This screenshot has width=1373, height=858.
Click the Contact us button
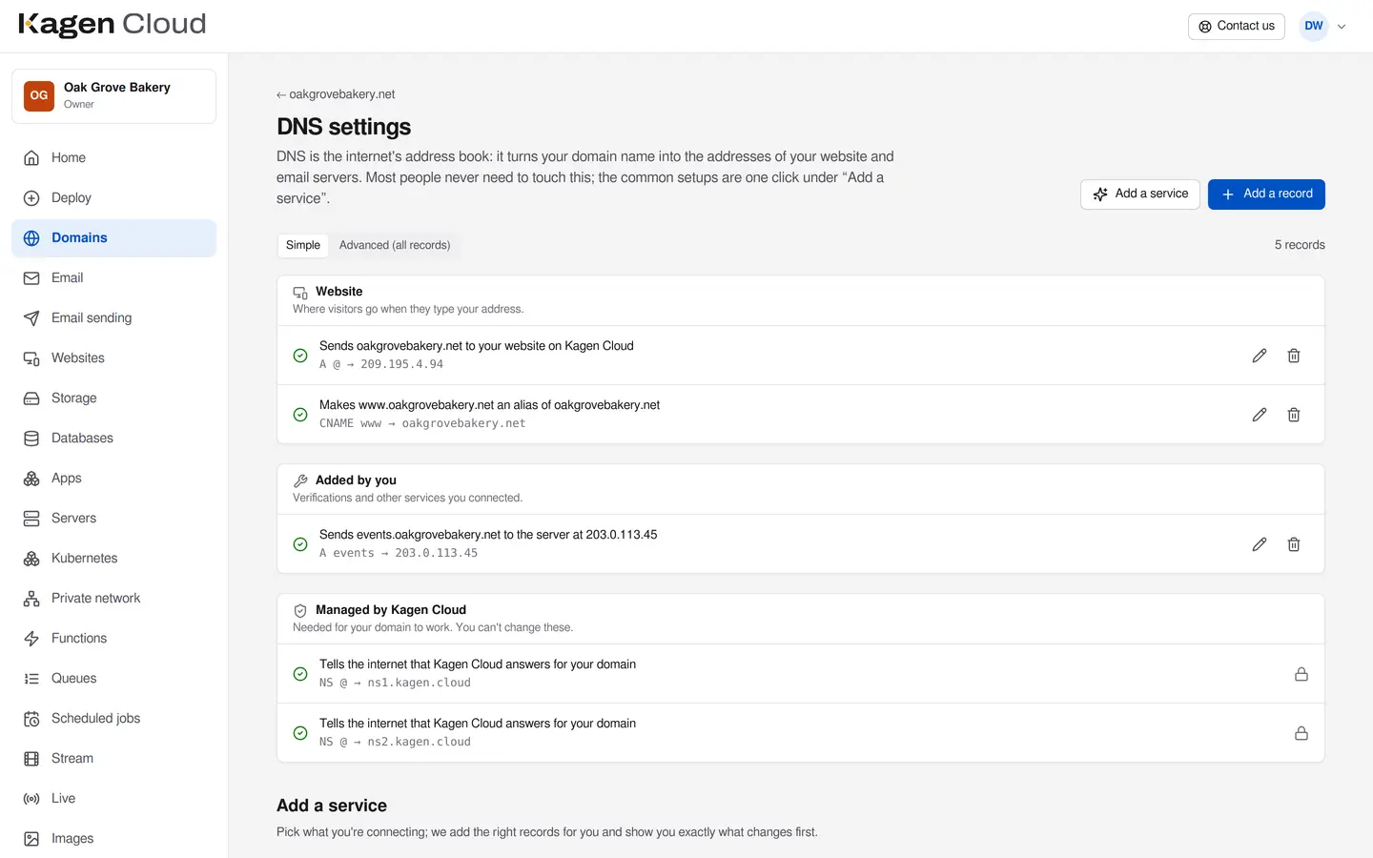tap(1237, 26)
